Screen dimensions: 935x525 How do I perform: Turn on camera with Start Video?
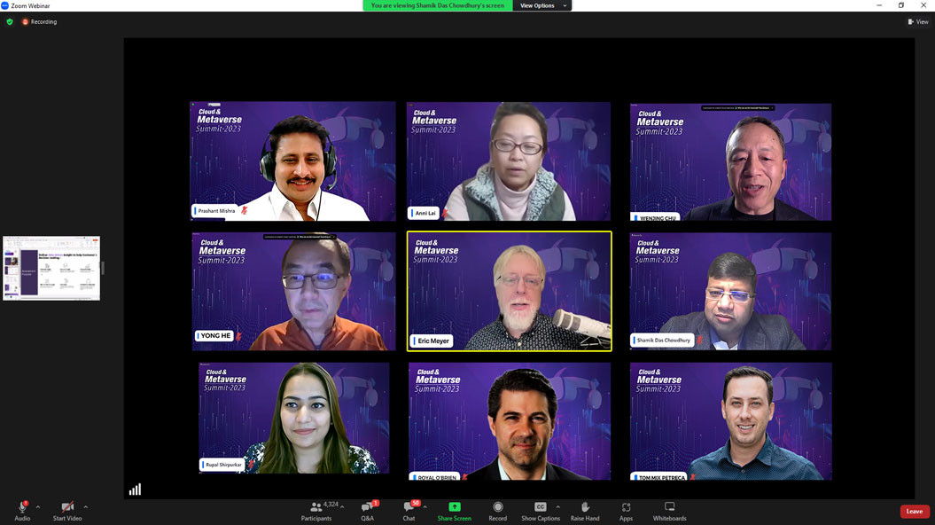[x=67, y=509]
